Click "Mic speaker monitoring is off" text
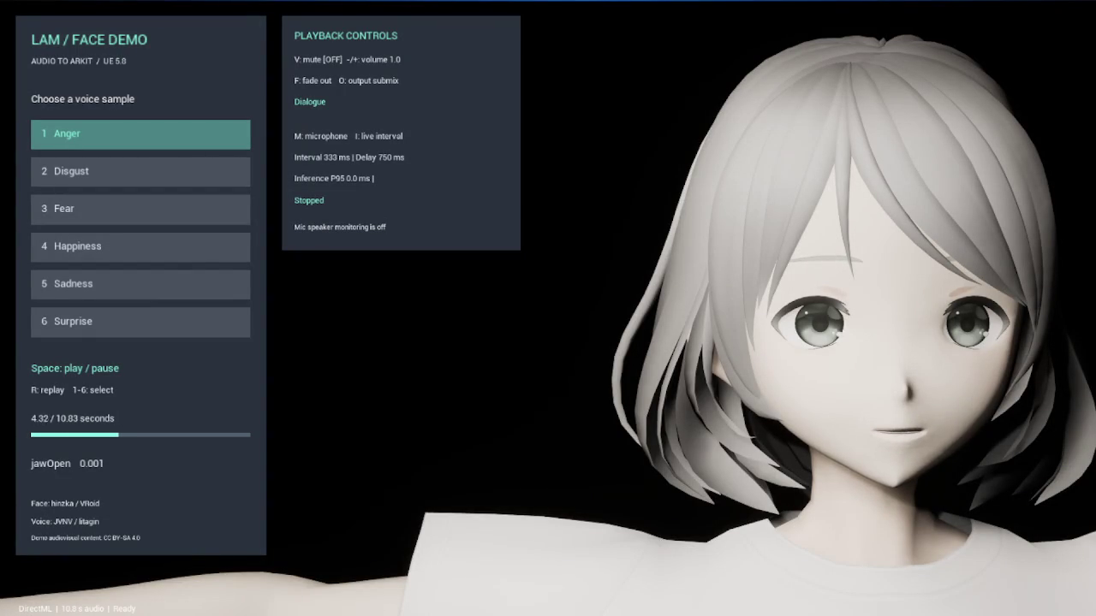Viewport: 1096px width, 616px height. click(x=340, y=228)
